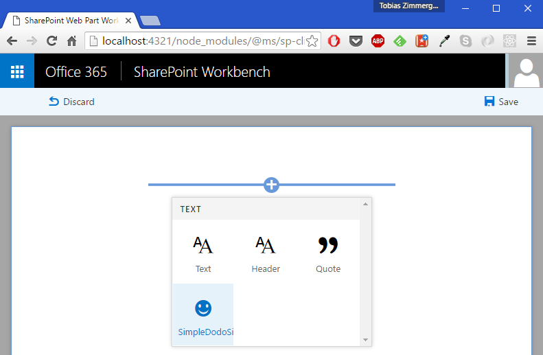
Task: Save the workbench page
Action: (x=501, y=102)
